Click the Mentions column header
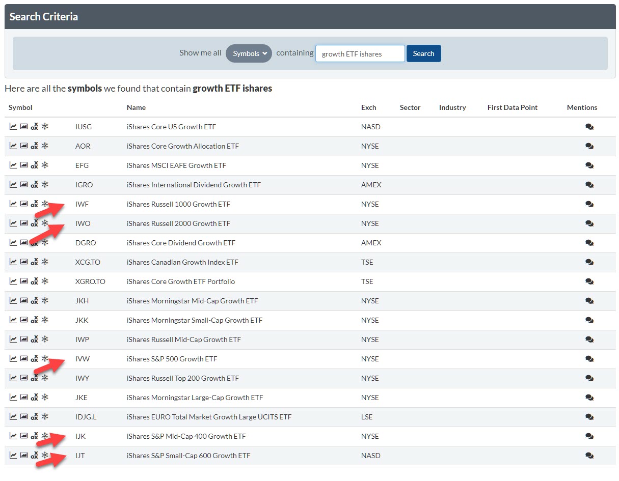 point(582,107)
